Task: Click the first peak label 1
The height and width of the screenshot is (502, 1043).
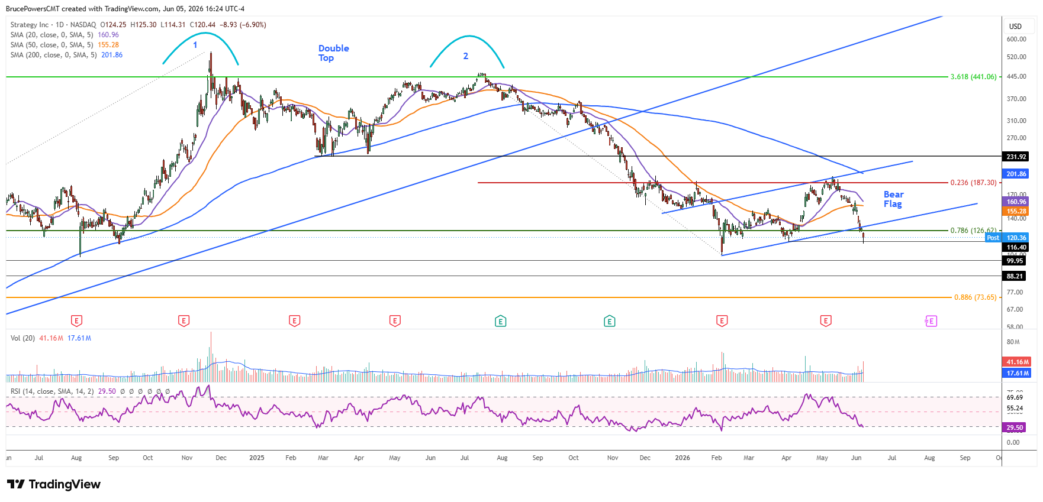Action: [195, 45]
